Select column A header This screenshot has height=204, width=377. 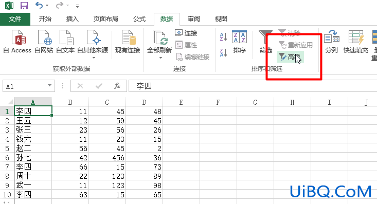coord(33,102)
